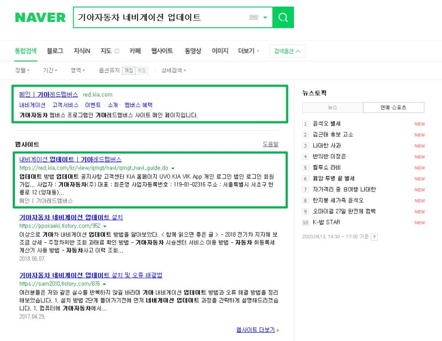Click the 이벤트 sublink
442x341 pixels.
tap(93, 105)
